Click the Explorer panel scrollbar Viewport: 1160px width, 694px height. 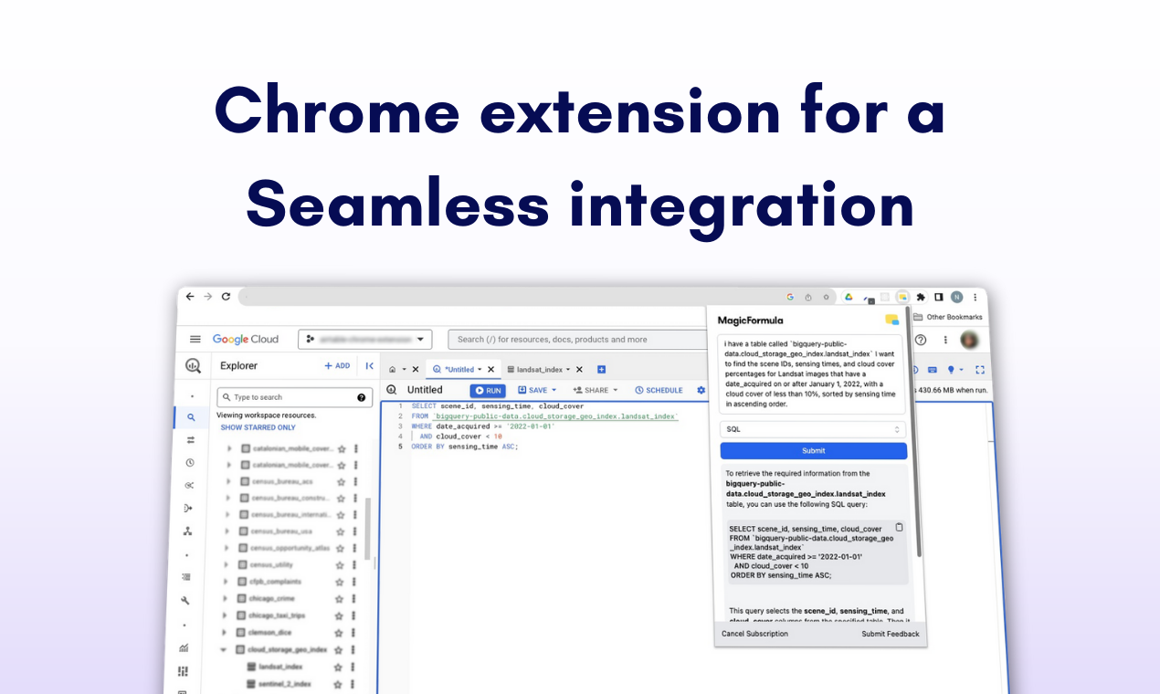367,529
